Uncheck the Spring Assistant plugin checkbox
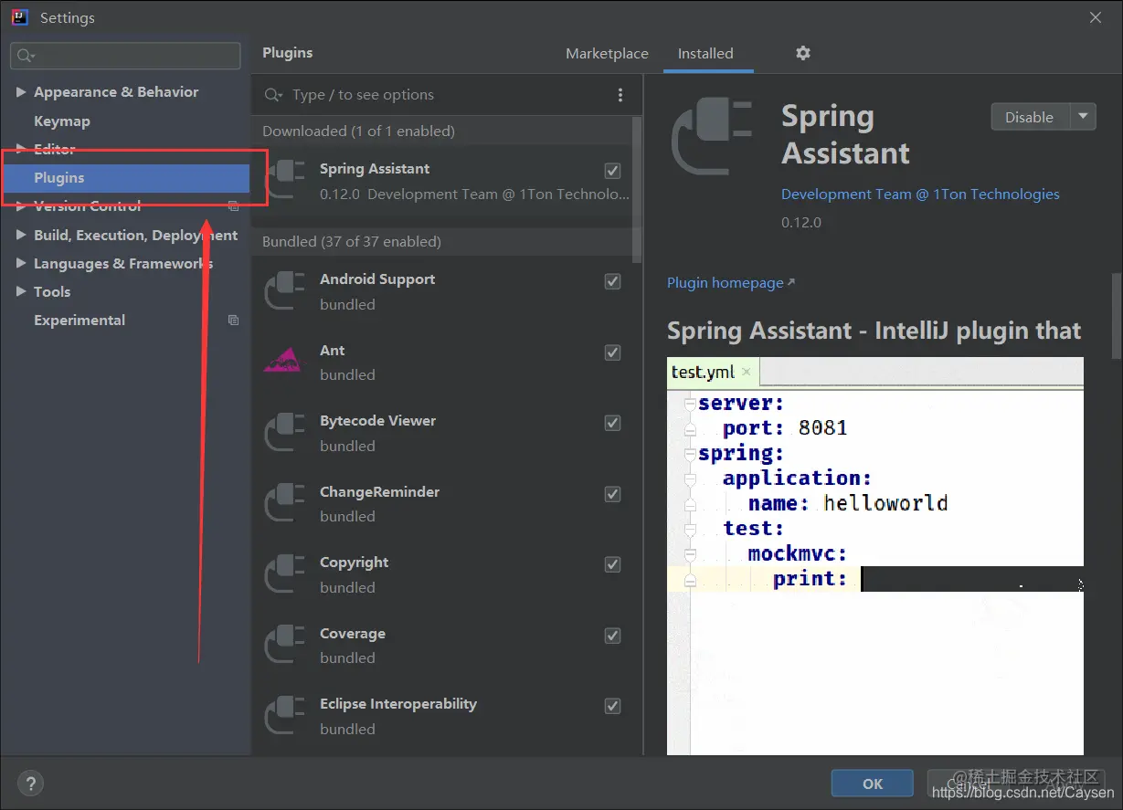Viewport: 1123px width, 810px height. 613,171
